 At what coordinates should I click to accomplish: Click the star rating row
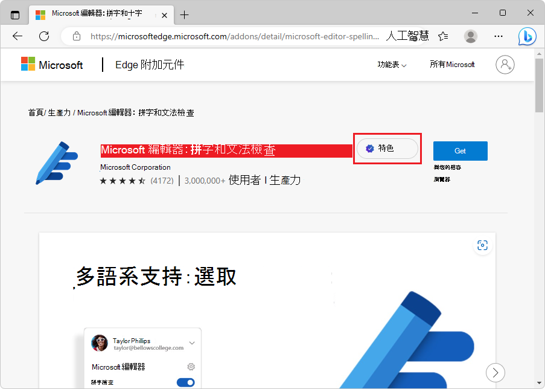pos(123,181)
